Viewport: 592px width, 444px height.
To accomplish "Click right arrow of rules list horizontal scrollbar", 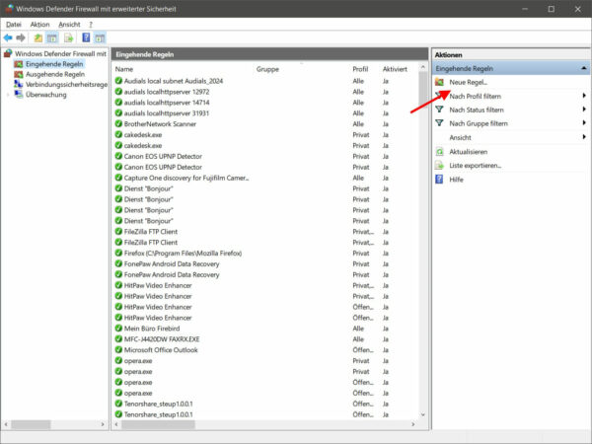I will click(413, 424).
